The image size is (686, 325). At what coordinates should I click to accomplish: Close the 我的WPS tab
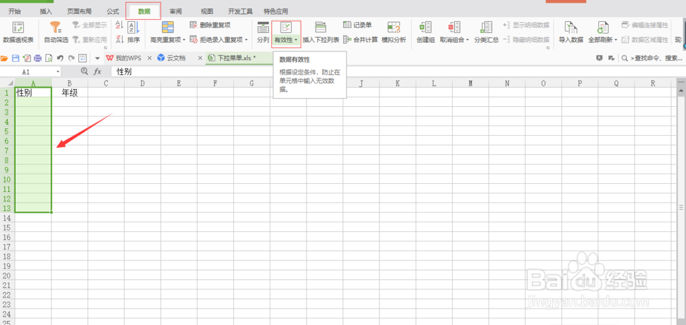coord(149,58)
